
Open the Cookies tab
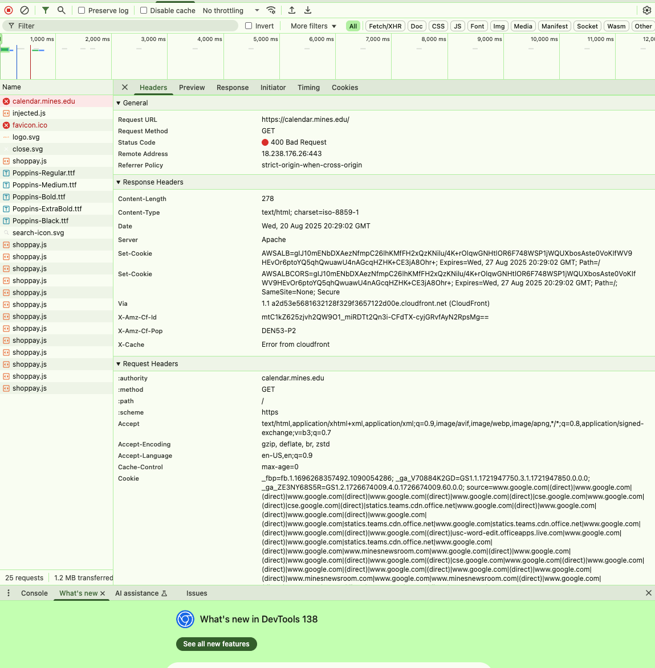pos(345,88)
